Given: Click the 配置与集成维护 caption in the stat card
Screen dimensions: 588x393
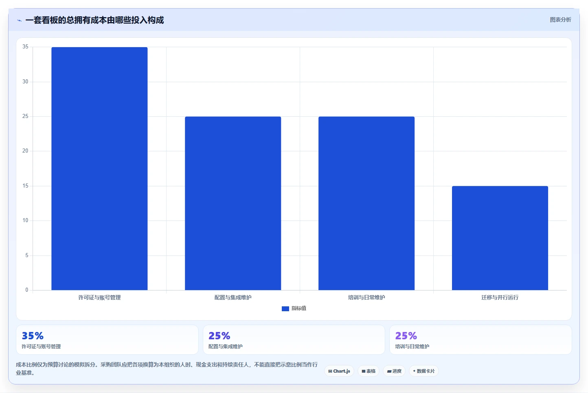Looking at the screenshot, I should [x=225, y=347].
